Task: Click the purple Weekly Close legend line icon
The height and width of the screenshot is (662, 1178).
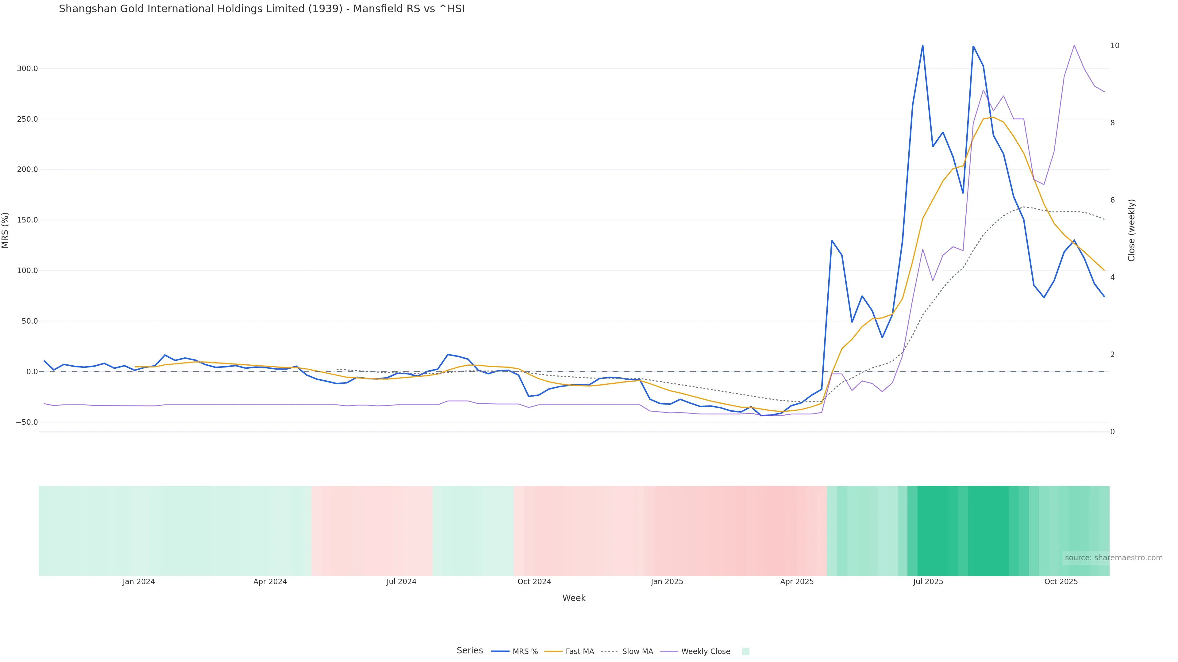Action: point(669,652)
